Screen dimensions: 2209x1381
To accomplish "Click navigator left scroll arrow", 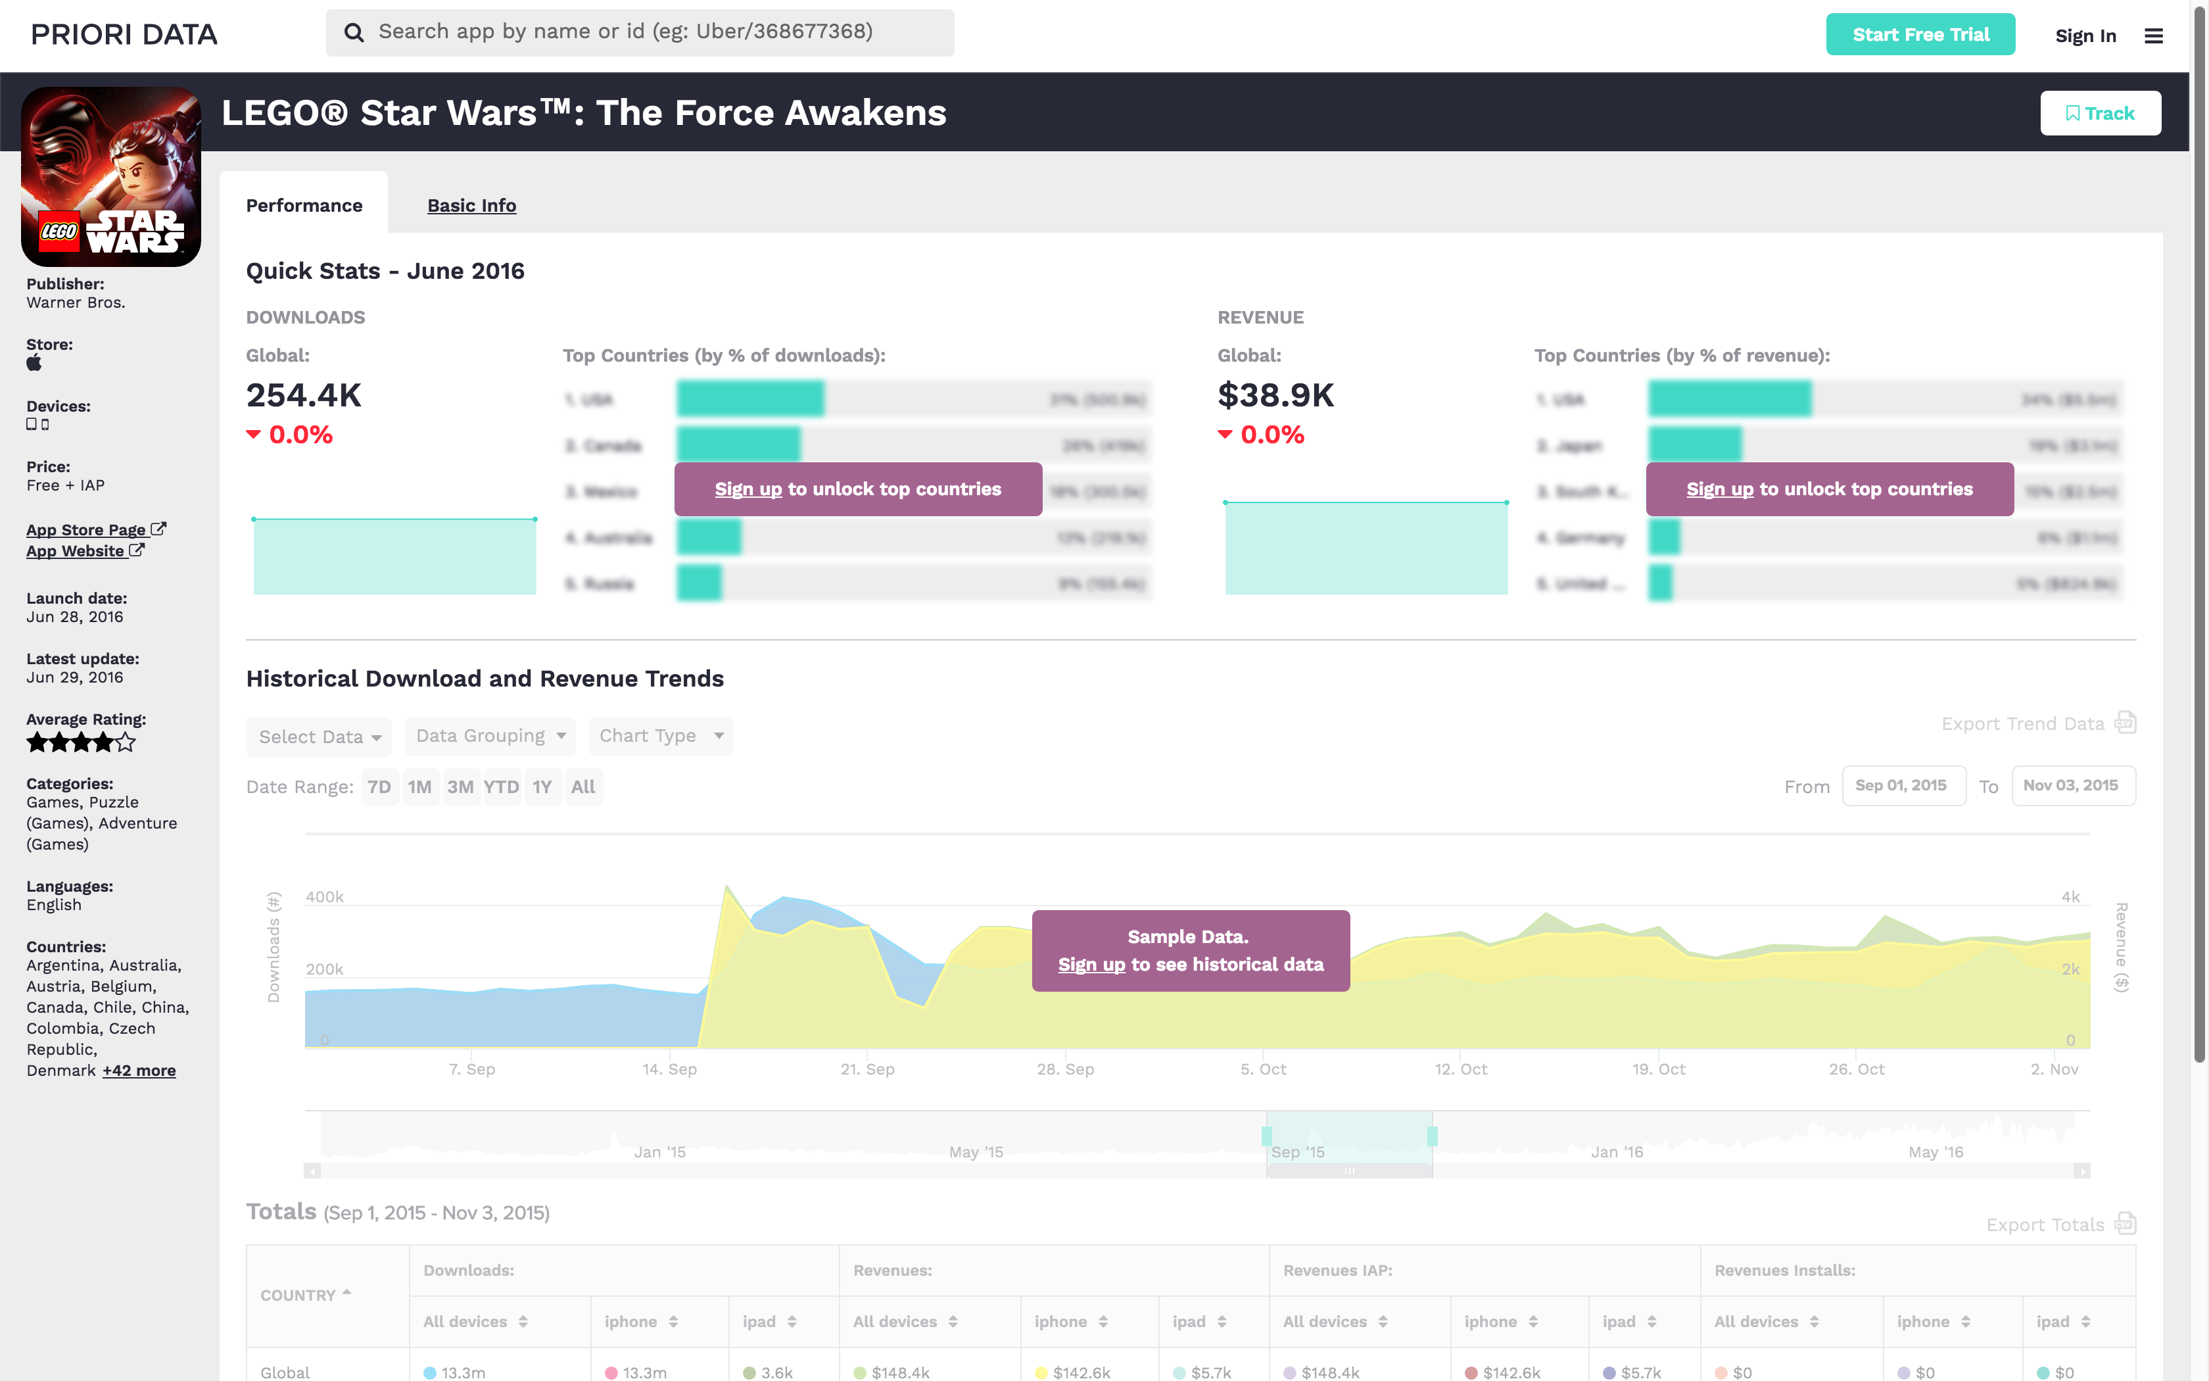I will pos(313,1170).
